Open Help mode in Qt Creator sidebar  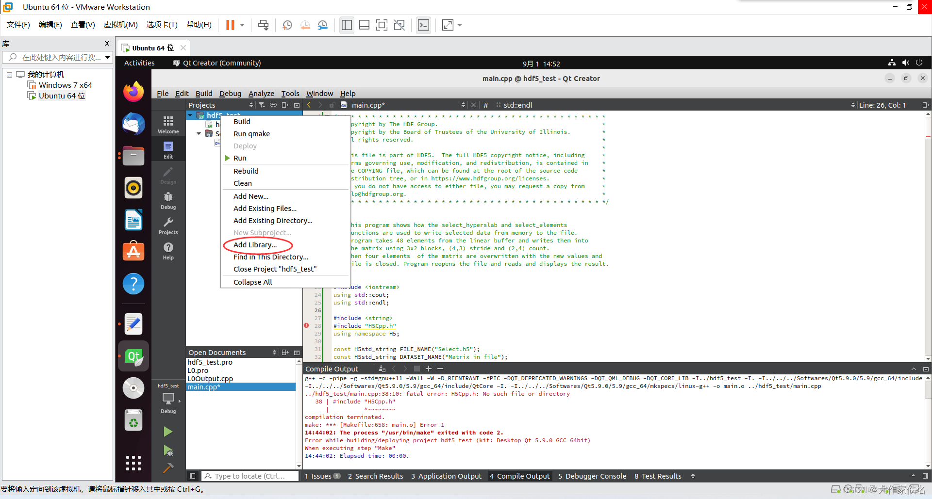[168, 250]
